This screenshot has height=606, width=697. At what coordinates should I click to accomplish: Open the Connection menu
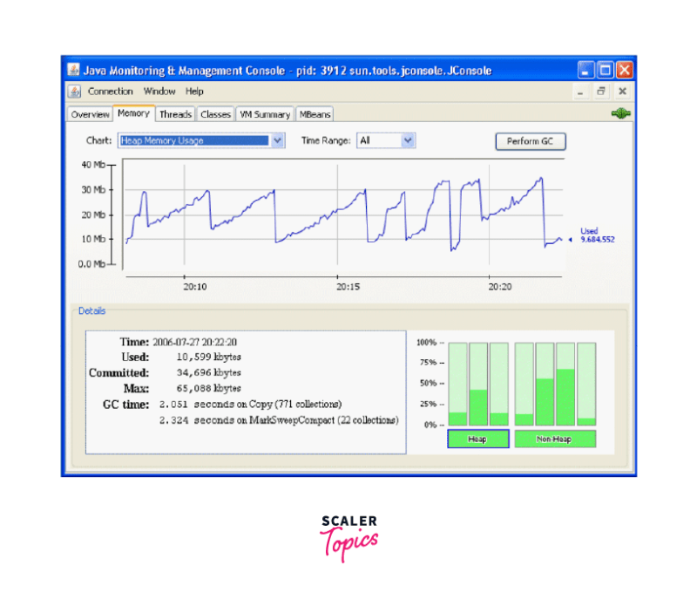tap(110, 91)
